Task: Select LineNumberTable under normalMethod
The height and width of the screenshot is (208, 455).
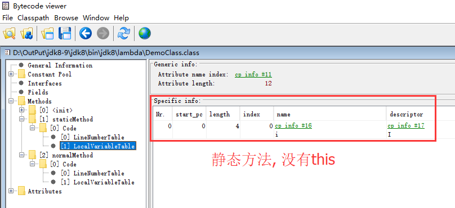Action: pyautogui.click(x=92, y=173)
